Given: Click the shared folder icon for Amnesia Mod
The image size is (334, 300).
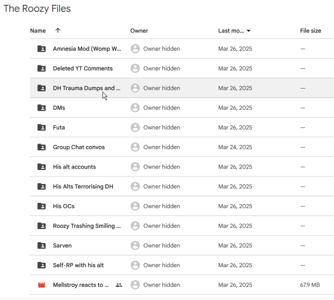Looking at the screenshot, I should click(x=42, y=49).
